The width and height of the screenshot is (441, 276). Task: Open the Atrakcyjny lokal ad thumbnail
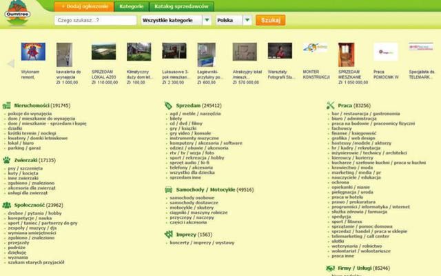[245, 52]
